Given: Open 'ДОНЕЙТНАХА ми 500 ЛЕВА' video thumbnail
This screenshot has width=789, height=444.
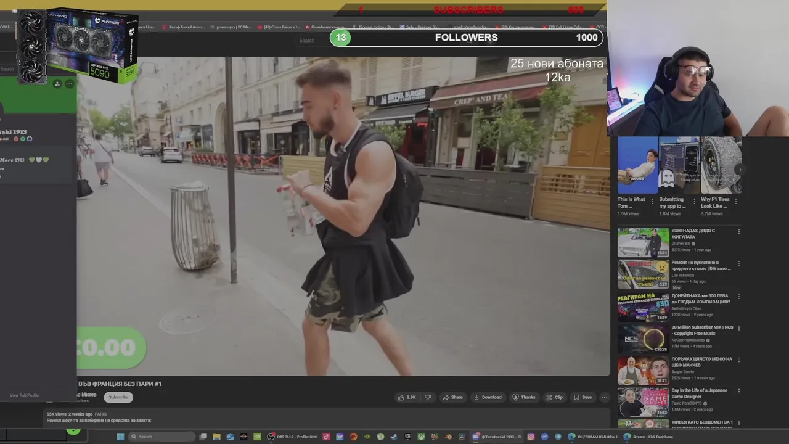Looking at the screenshot, I should pos(643,306).
